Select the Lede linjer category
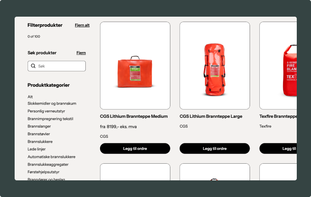This screenshot has height=197, width=311. 37,149
